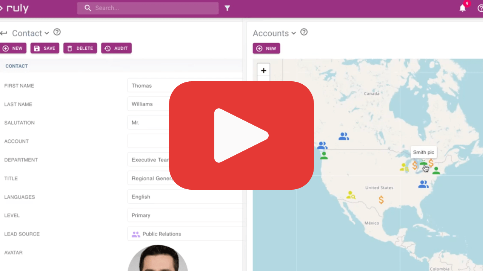Select the CONTACT section tab
Viewport: 483px width, 271px height.
pyautogui.click(x=17, y=66)
